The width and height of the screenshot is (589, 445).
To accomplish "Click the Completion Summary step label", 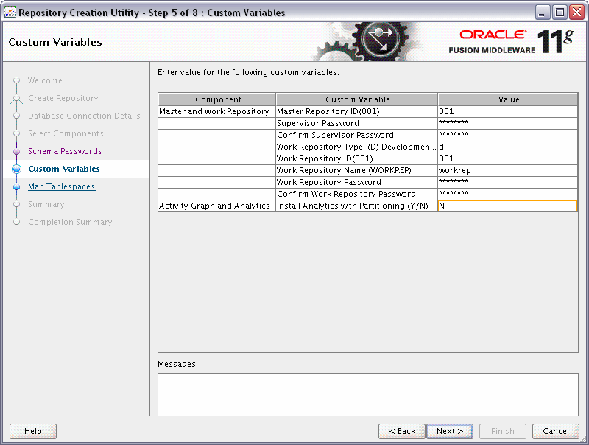I will click(x=70, y=222).
